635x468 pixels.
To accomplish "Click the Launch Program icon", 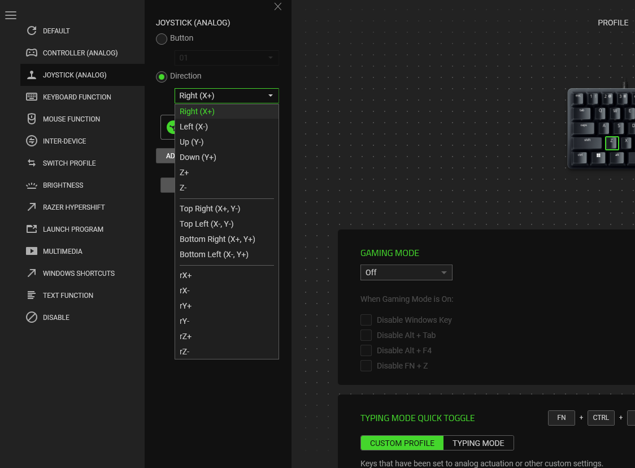I will pos(32,229).
